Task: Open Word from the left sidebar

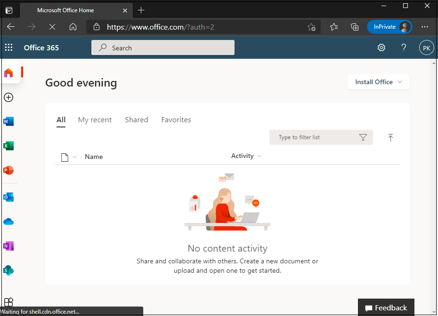Action: (8, 121)
